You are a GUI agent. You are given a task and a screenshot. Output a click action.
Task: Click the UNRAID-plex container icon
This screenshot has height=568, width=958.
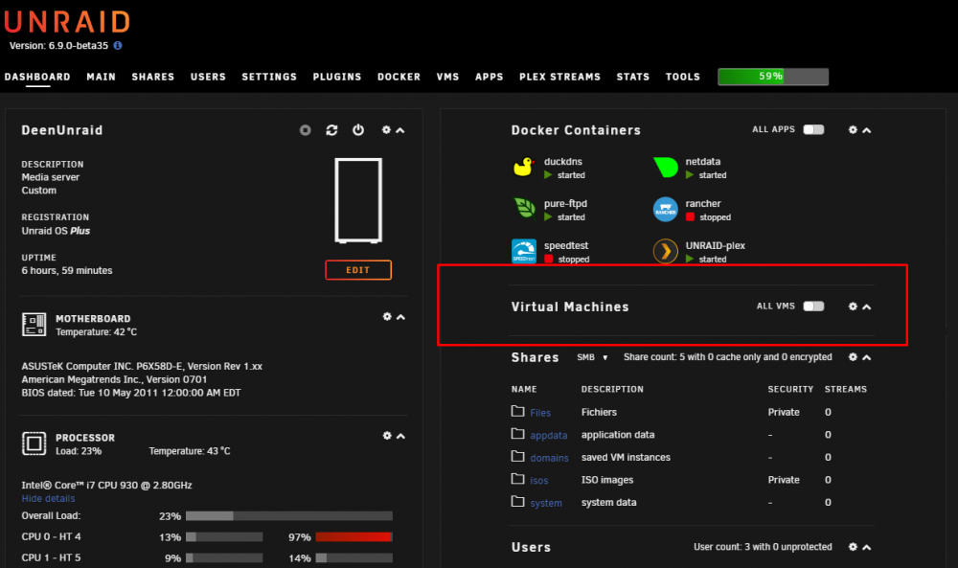tap(666, 251)
